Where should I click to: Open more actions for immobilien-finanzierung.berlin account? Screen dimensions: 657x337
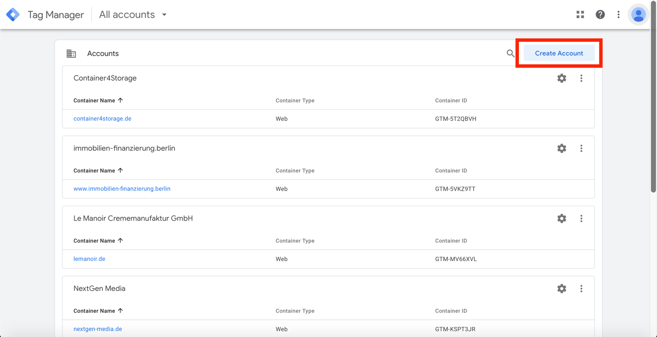click(x=581, y=148)
